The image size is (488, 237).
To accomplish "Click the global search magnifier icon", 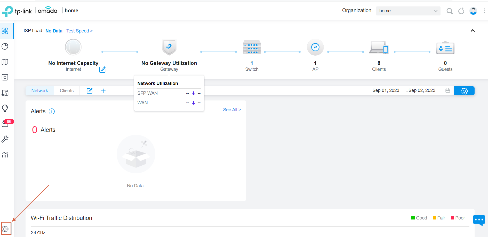I will point(450,11).
